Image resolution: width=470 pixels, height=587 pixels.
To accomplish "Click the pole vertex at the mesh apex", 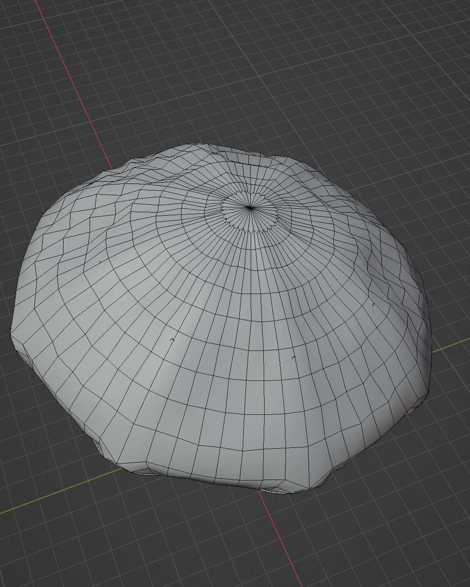I will (x=249, y=208).
